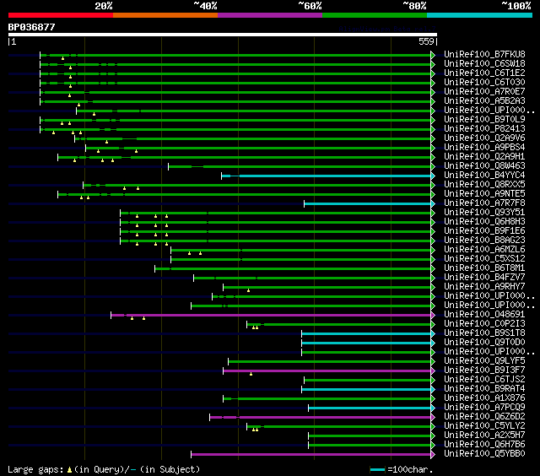This screenshot has height=476, width=540.
Task: Select the UniRef100_A9NTE5 label
Action: pos(484,194)
